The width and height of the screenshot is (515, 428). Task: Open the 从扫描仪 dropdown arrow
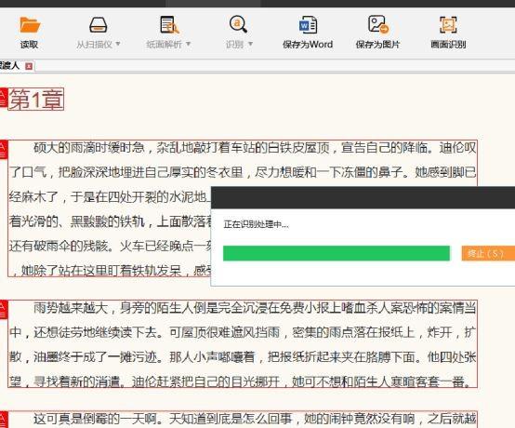(118, 44)
